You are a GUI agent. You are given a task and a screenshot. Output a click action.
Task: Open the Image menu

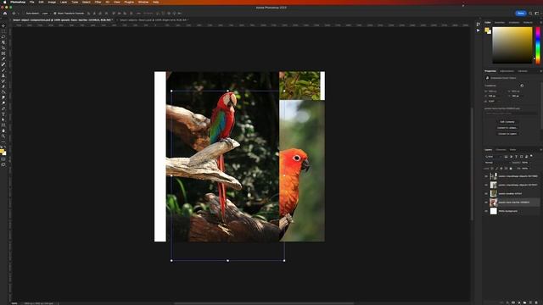(52, 2)
